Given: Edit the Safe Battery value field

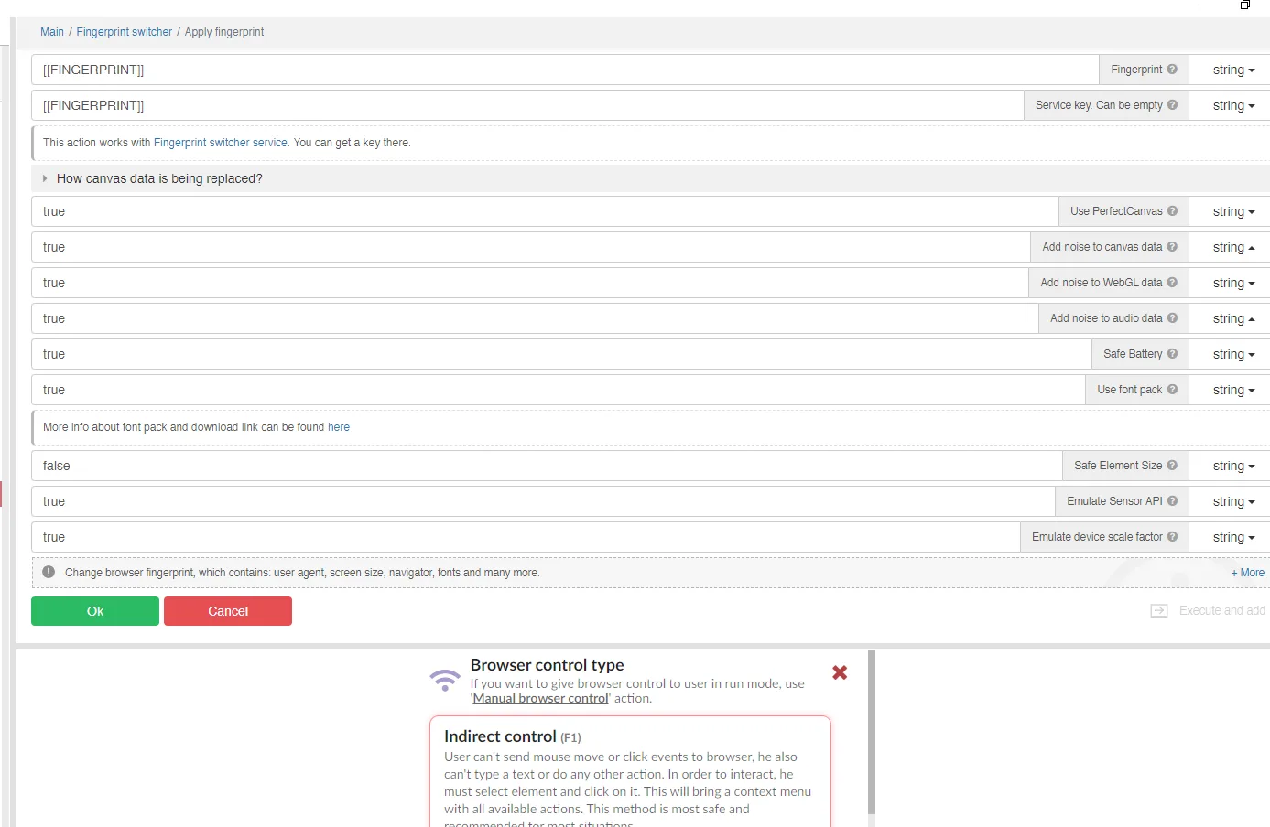Looking at the screenshot, I should coord(561,354).
